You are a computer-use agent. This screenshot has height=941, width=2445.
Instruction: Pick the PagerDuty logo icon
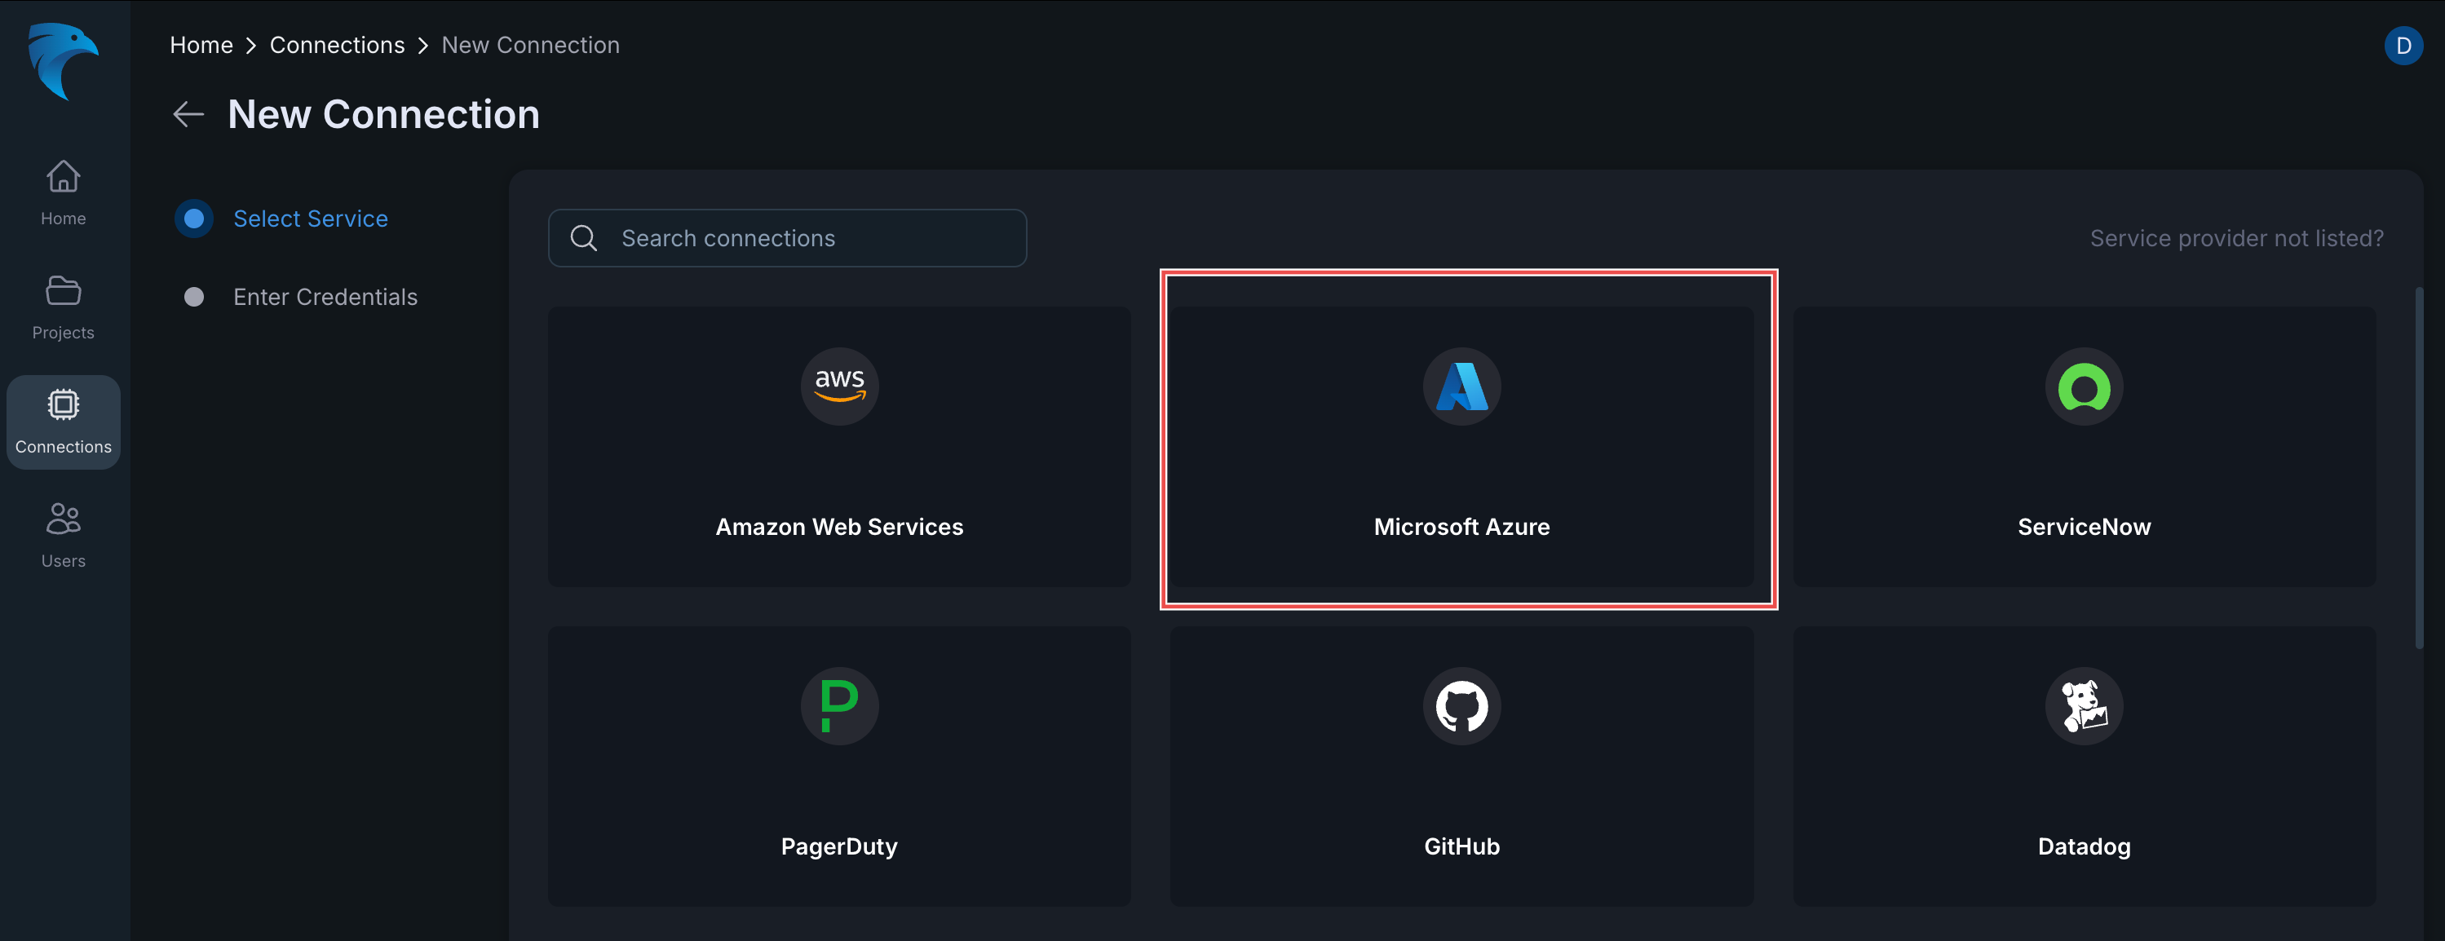[x=839, y=706]
